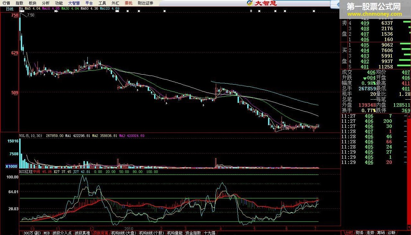Image resolution: width=411 pixels, height=235 pixels.
Task: Click the MA120 indicator label
Action: (x=110, y=9)
